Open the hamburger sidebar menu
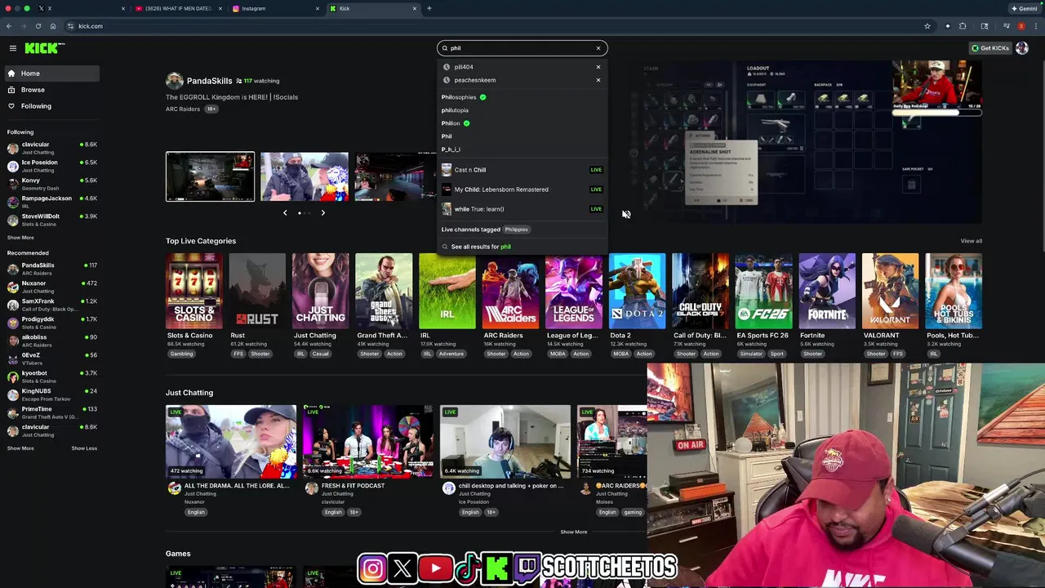The width and height of the screenshot is (1045, 588). click(x=12, y=48)
